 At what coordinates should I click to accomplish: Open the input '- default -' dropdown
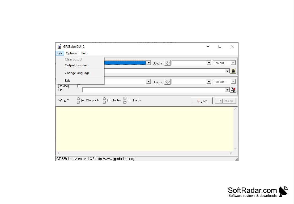(x=224, y=63)
